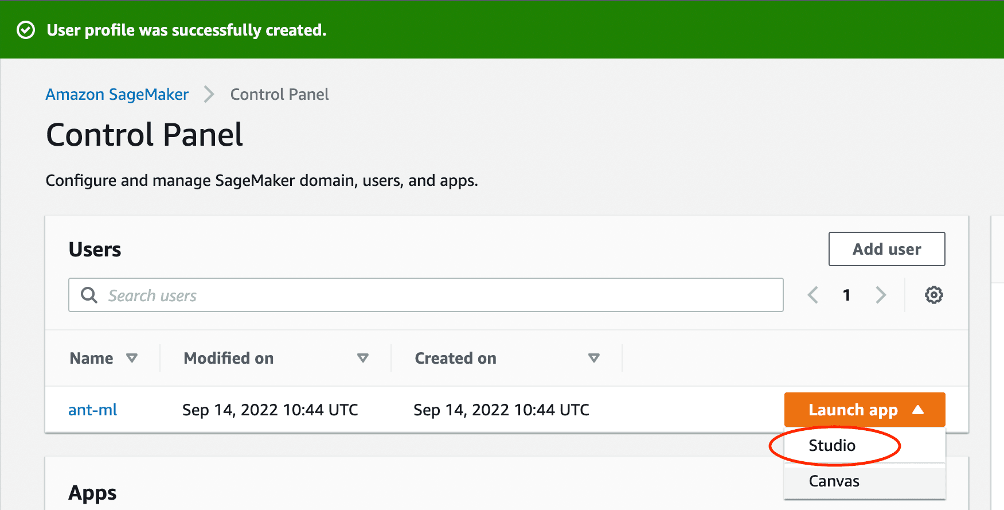Screen dimensions: 1004x510
Task: Click the Name column header
Action: coord(91,358)
